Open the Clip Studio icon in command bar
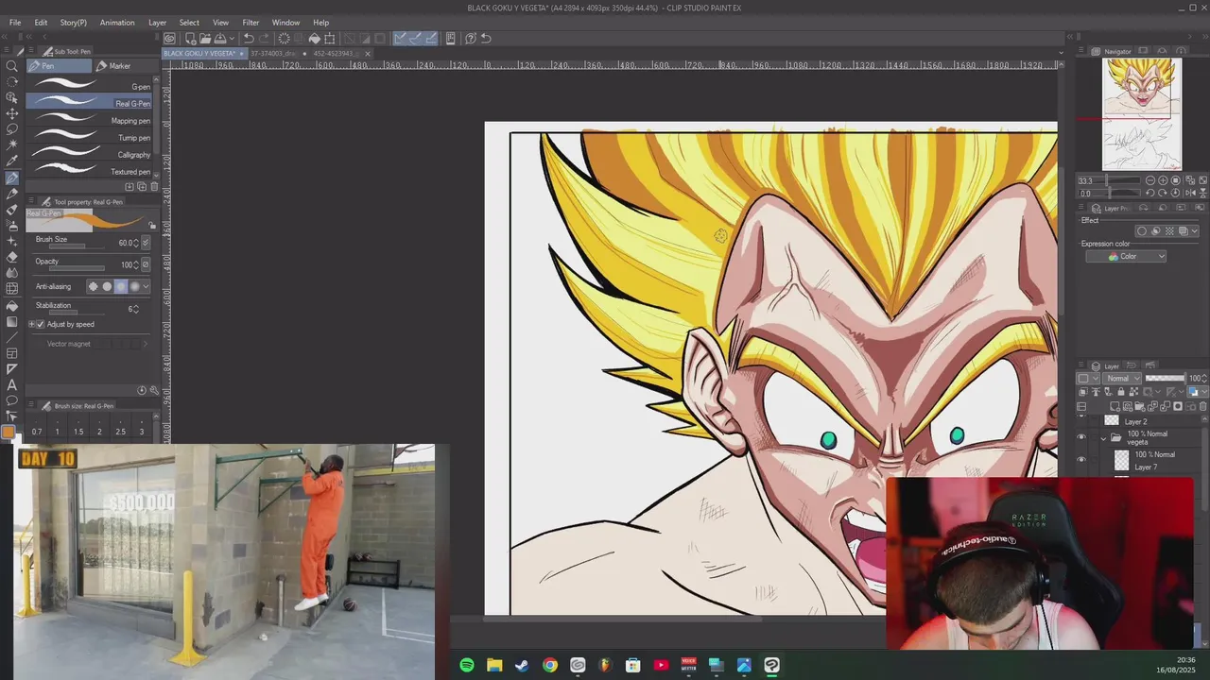This screenshot has width=1210, height=680. pyautogui.click(x=169, y=39)
